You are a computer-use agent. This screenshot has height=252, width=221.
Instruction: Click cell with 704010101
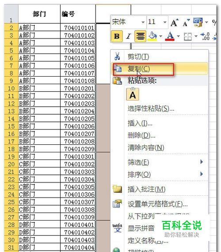pos(78,27)
